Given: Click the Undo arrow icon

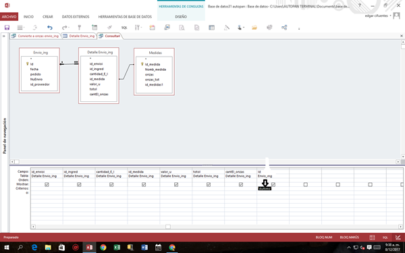Looking at the screenshot, I should click(x=50, y=28).
